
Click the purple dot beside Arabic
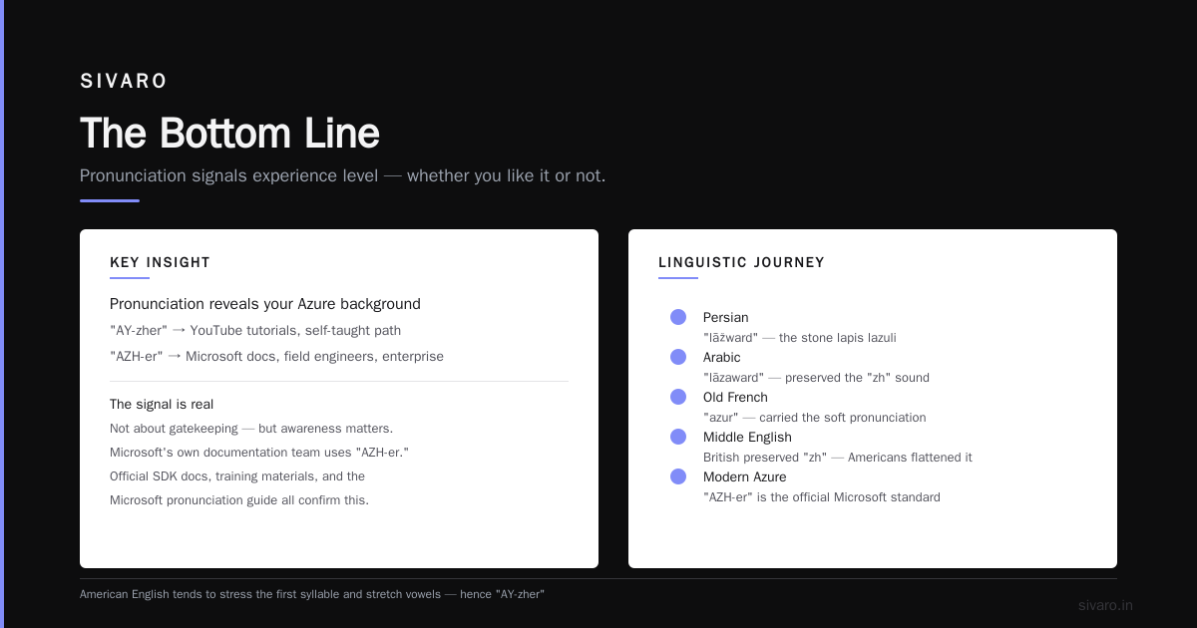pyautogui.click(x=678, y=357)
